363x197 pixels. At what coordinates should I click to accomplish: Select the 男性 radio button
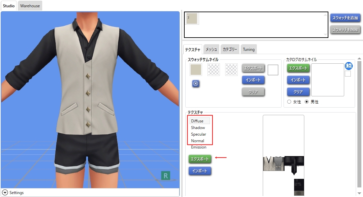(307, 102)
